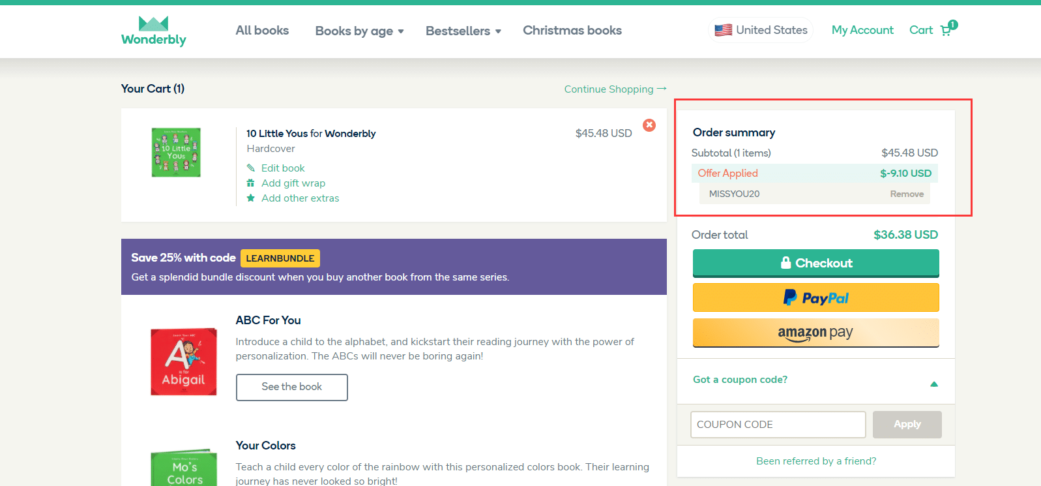Image resolution: width=1041 pixels, height=486 pixels.
Task: Pay with the PayPal button
Action: (x=816, y=297)
